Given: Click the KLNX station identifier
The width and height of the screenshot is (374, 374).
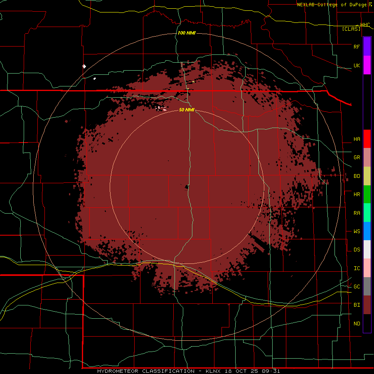Looking at the screenshot, I should click(213, 371).
